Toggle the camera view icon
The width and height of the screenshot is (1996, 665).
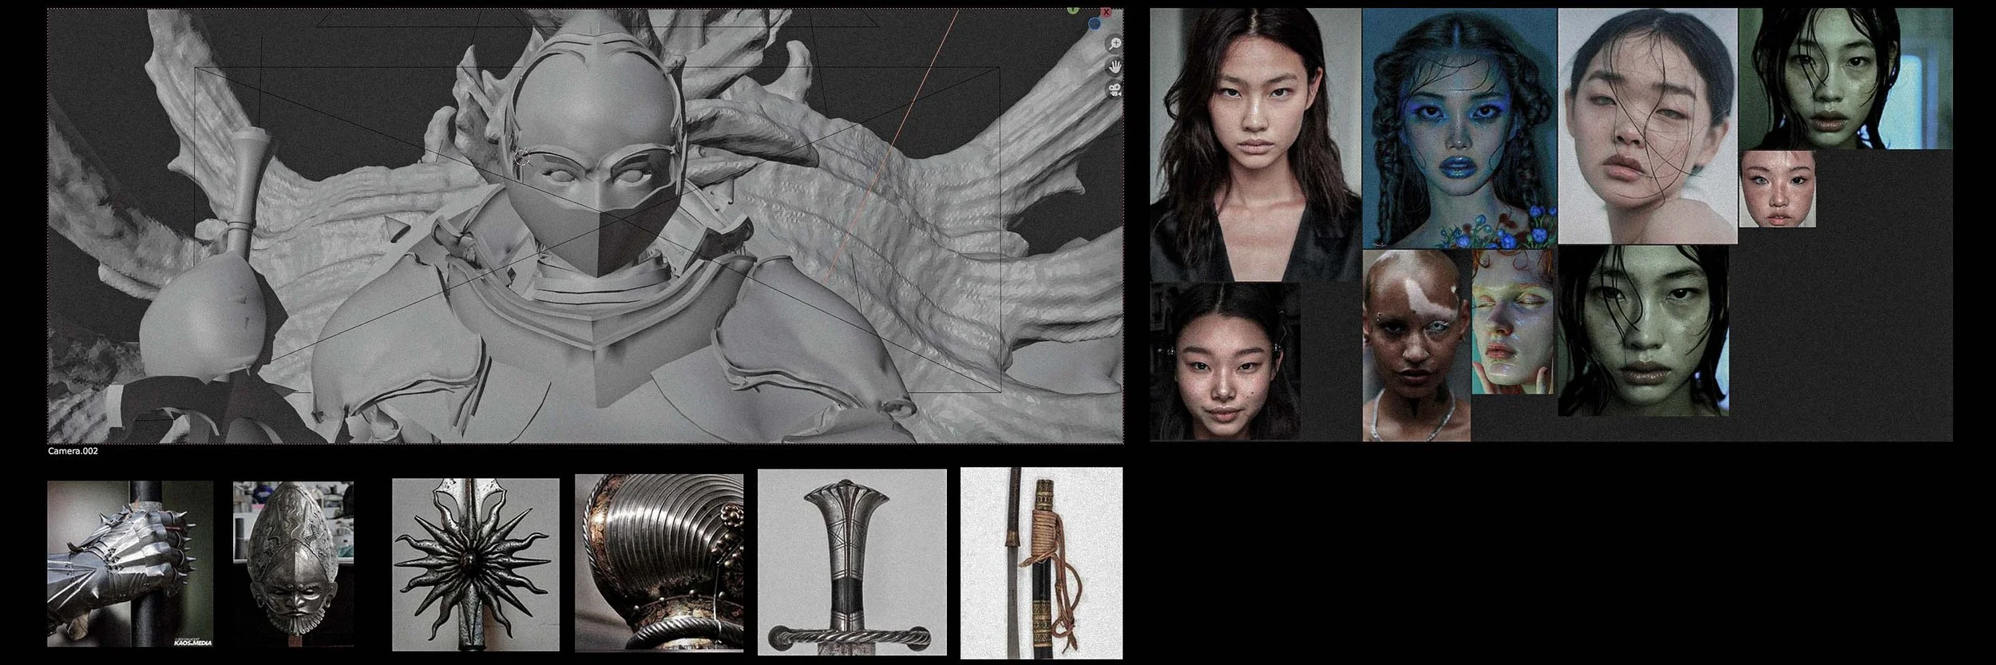click(x=1114, y=89)
